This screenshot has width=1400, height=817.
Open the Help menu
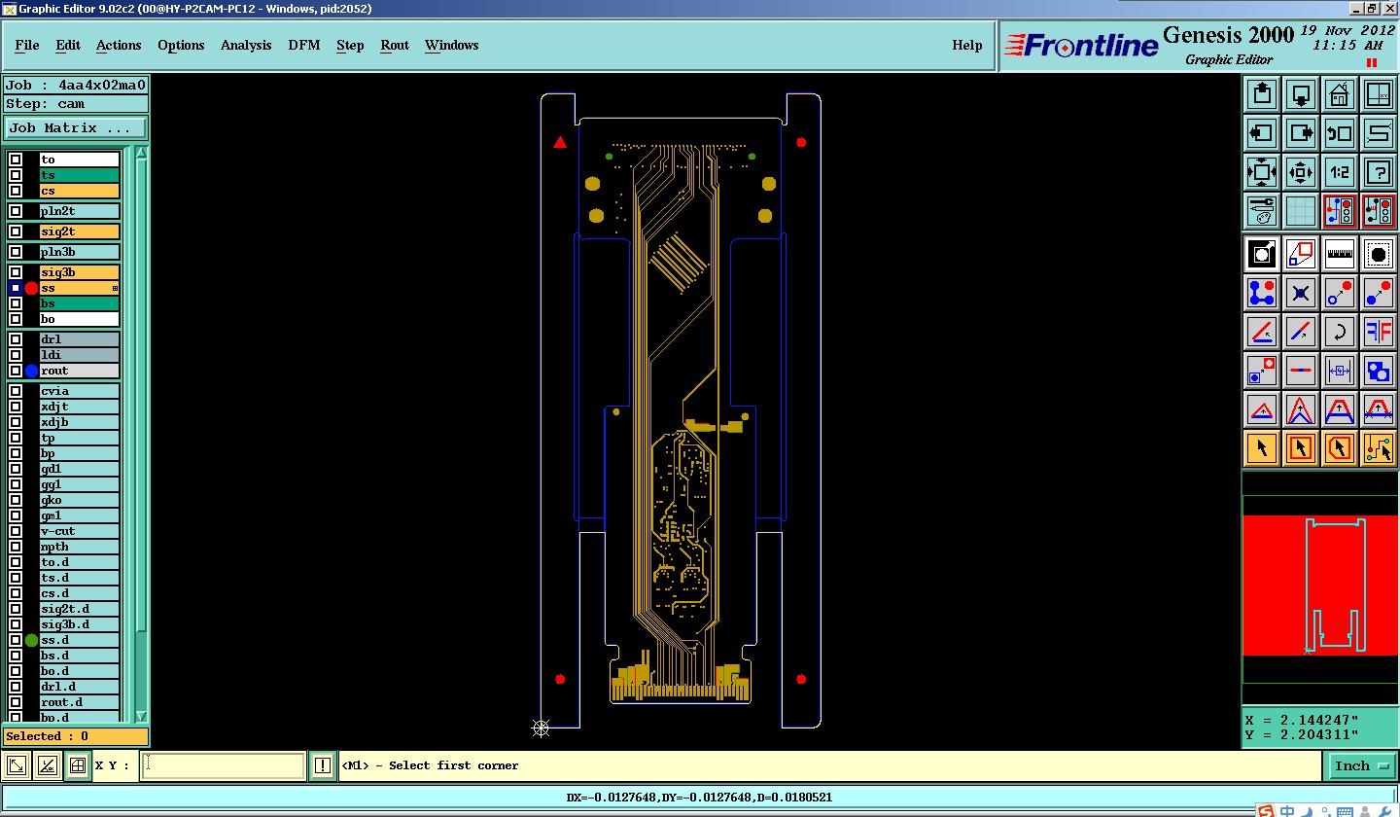click(966, 45)
